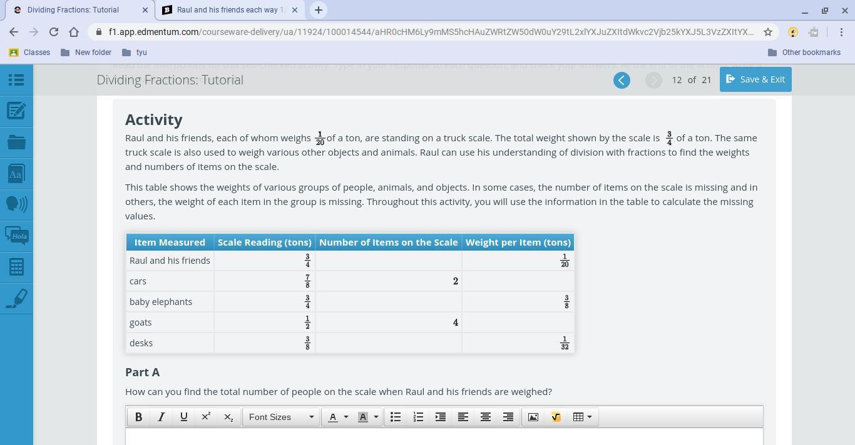Screen dimensions: 855x445
Task: Expand background color picker arrow
Action: [376, 417]
